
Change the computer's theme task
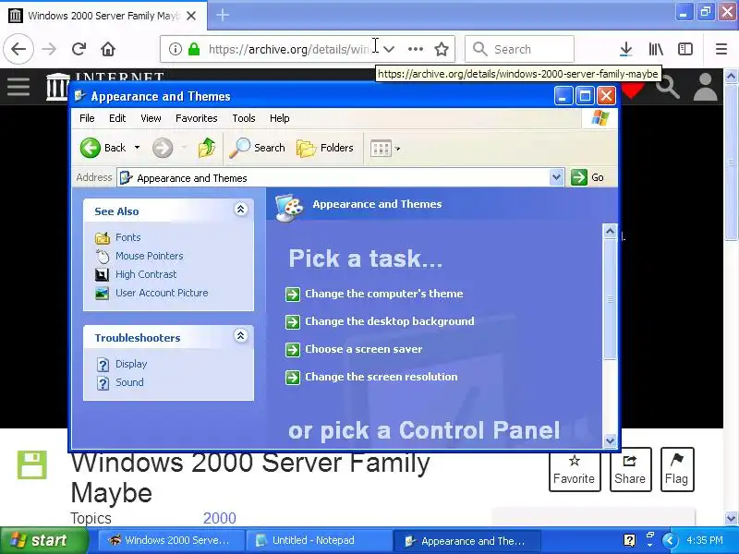click(383, 294)
